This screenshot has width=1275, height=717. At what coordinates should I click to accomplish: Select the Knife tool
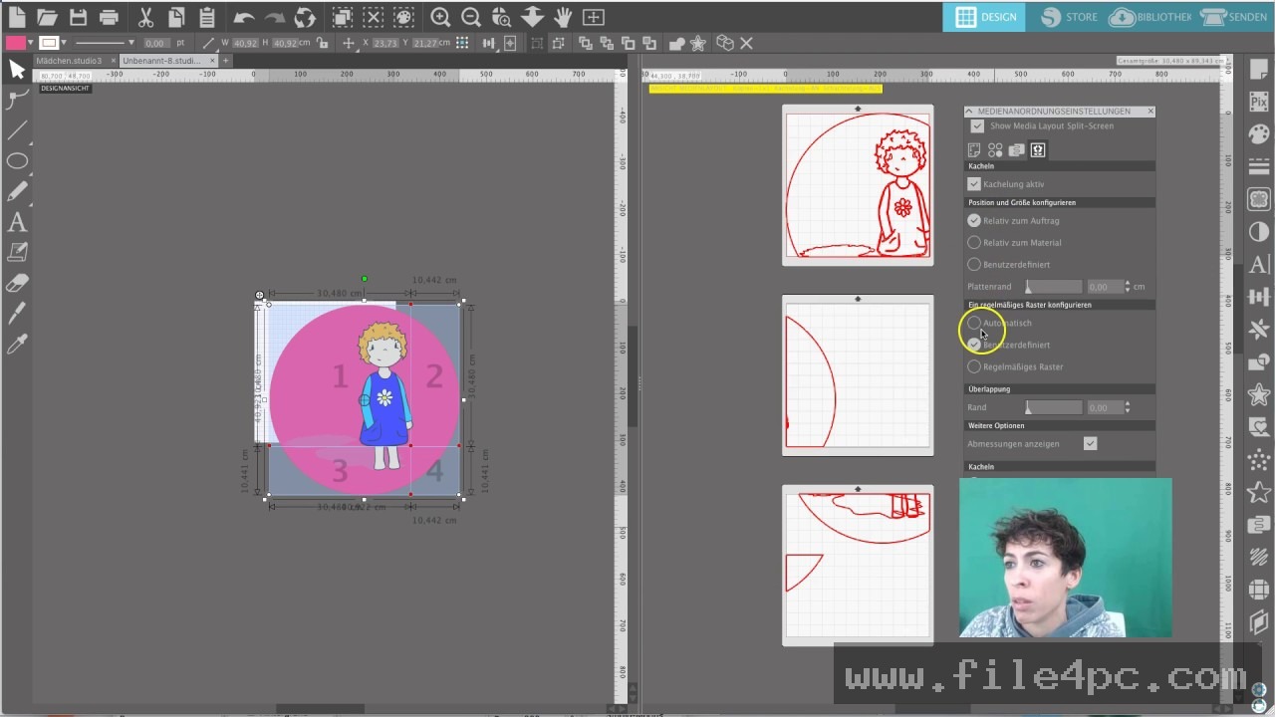pos(17,314)
